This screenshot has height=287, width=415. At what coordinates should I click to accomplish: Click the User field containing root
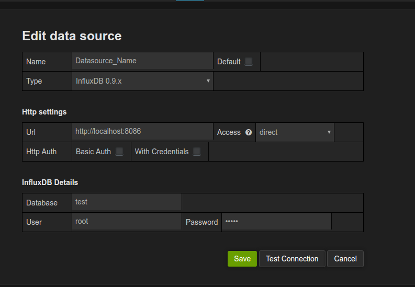coord(127,222)
